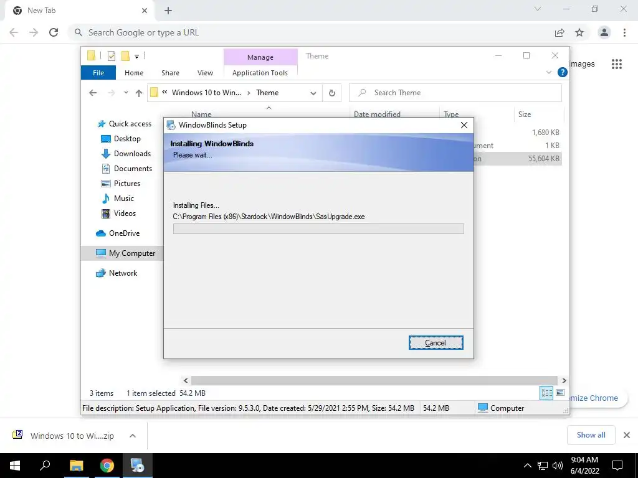Go back in File Explorer
Screen dimensions: 638x478
tap(93, 93)
